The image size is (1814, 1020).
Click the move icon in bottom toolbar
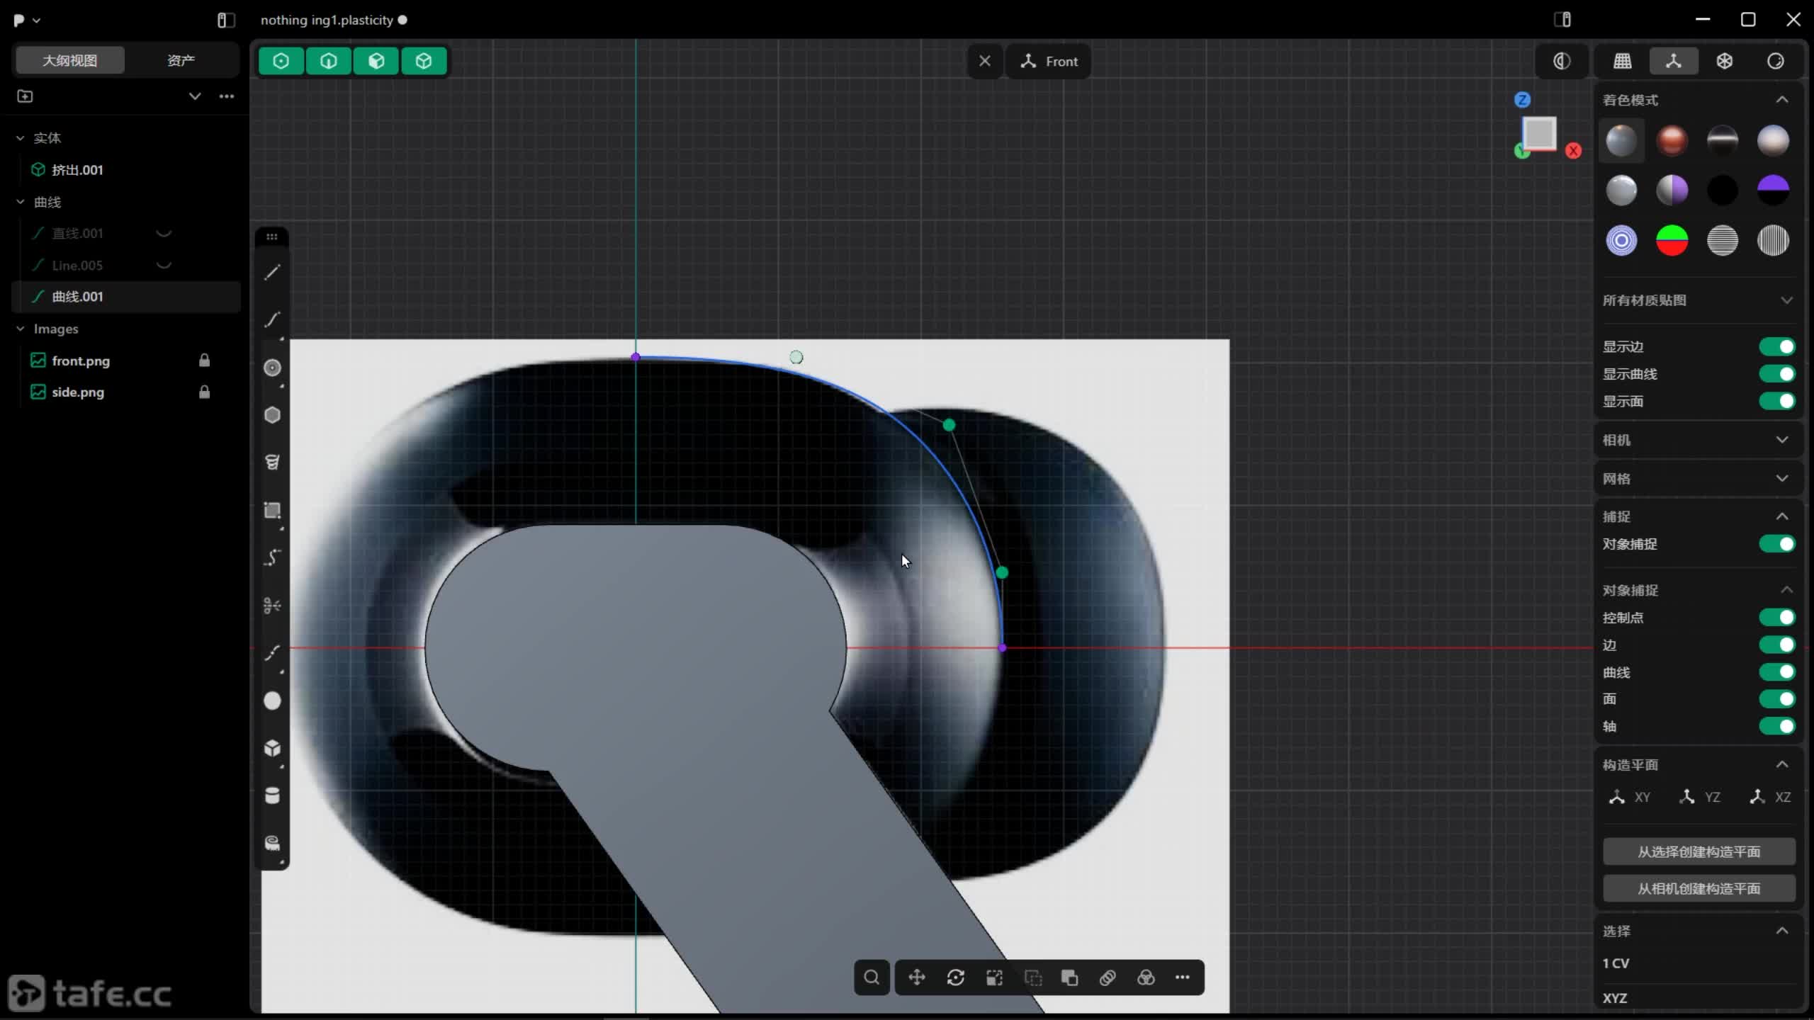(917, 977)
